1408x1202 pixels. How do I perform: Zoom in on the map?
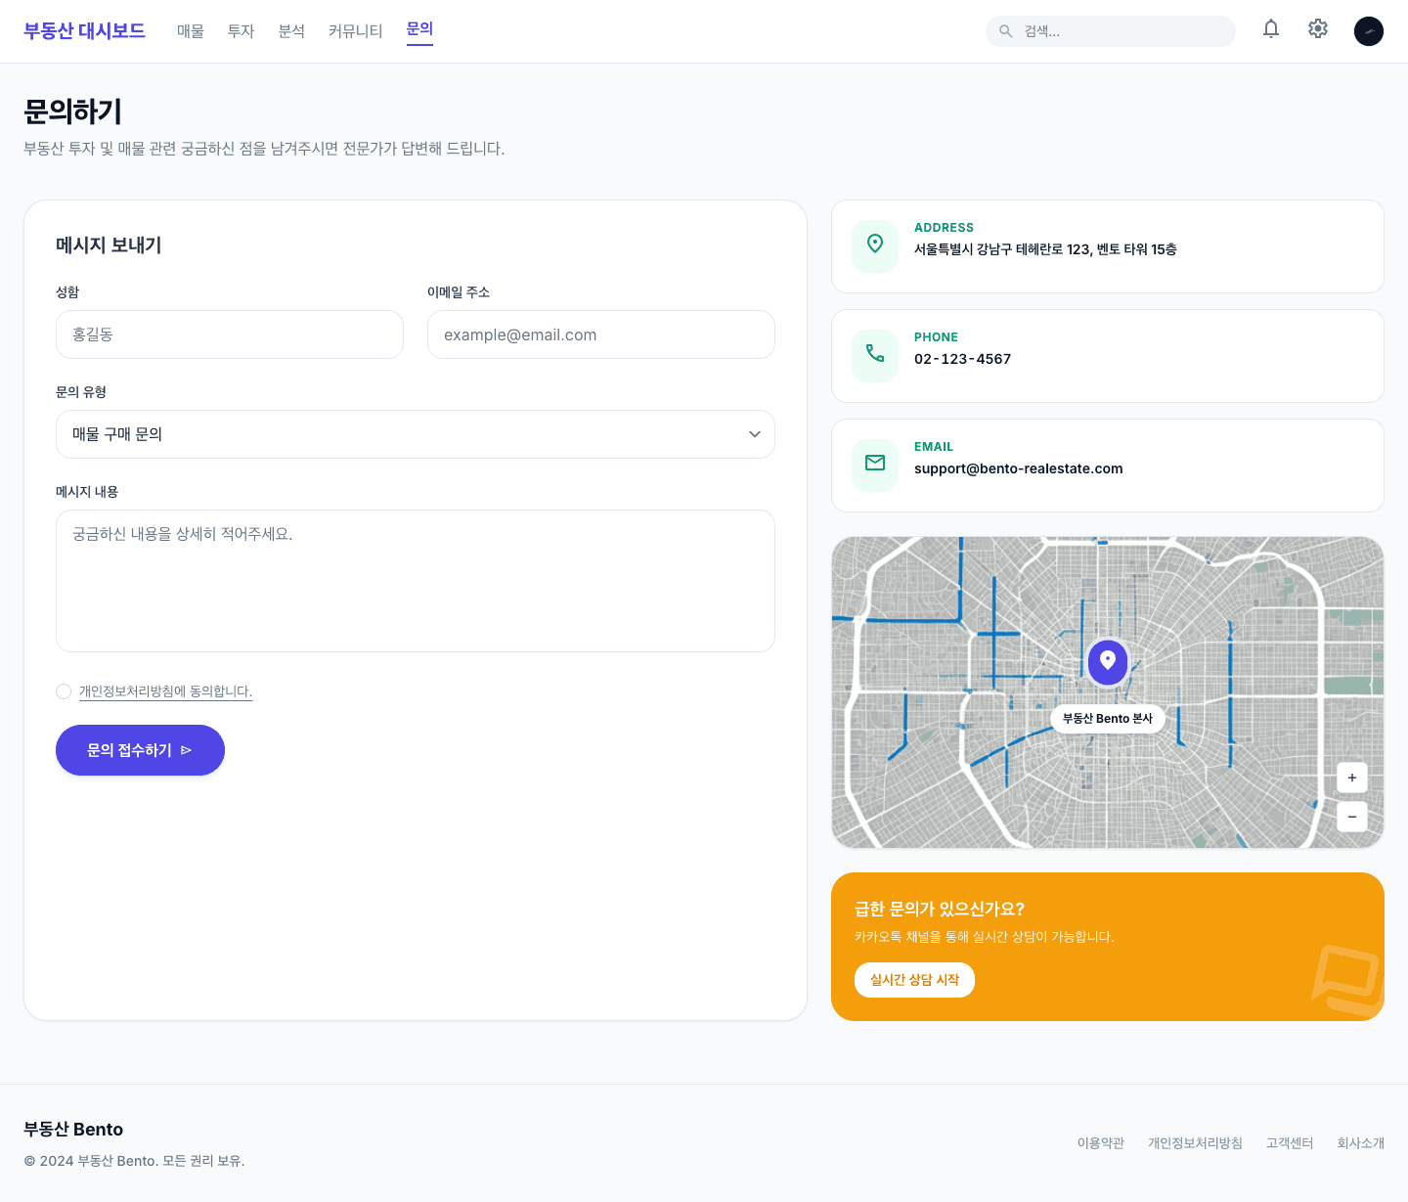[x=1351, y=778]
